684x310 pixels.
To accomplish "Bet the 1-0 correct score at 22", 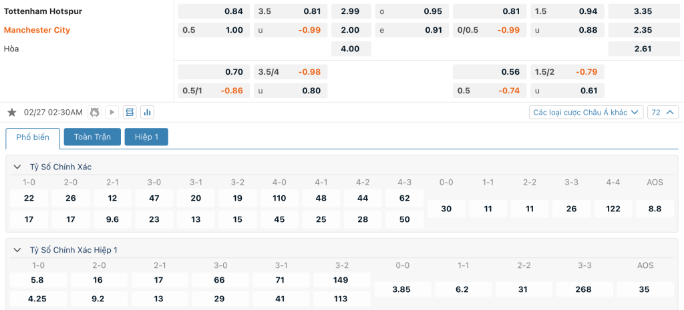I will [x=29, y=198].
